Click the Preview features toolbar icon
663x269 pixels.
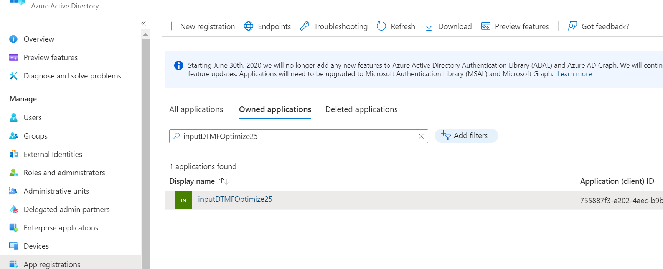486,26
